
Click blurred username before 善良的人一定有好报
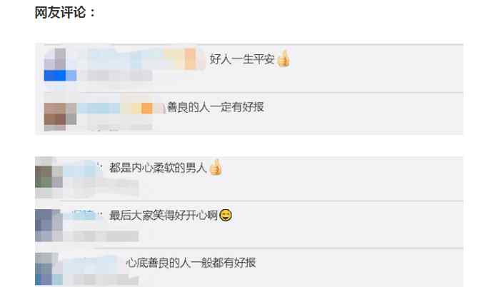[121, 109]
